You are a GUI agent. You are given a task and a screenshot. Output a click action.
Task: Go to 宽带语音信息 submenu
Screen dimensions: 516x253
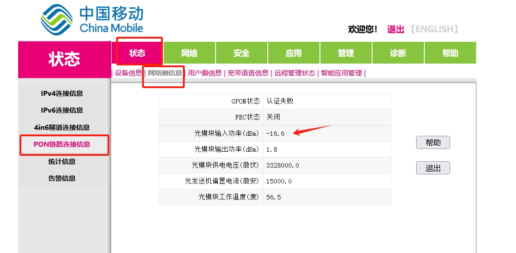coord(248,73)
